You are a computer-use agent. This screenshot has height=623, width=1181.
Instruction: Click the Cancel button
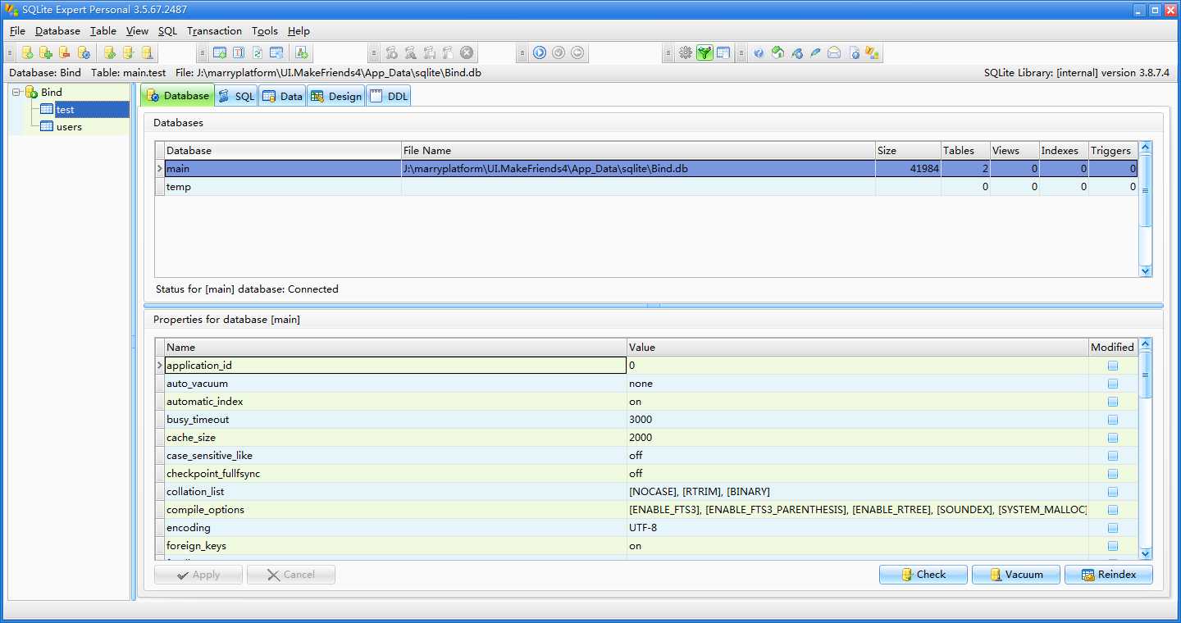point(291,575)
